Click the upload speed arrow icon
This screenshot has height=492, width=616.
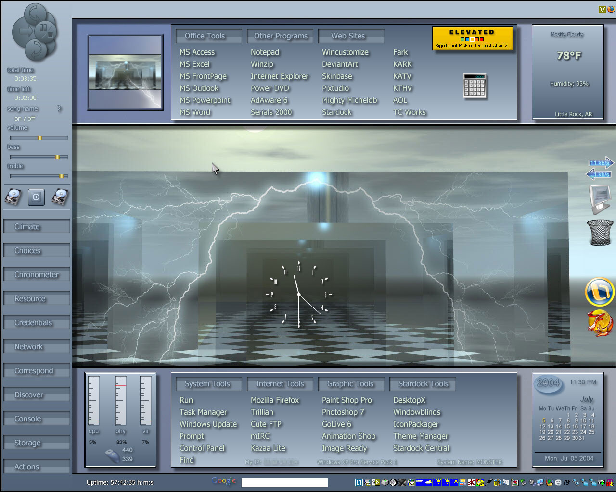pyautogui.click(x=601, y=163)
